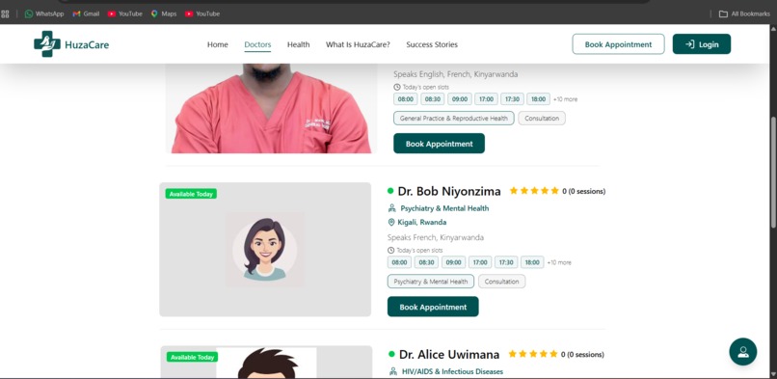Image resolution: width=777 pixels, height=379 pixels.
Task: Click the clock icon for Dr. Bob's open slots
Action: [390, 250]
